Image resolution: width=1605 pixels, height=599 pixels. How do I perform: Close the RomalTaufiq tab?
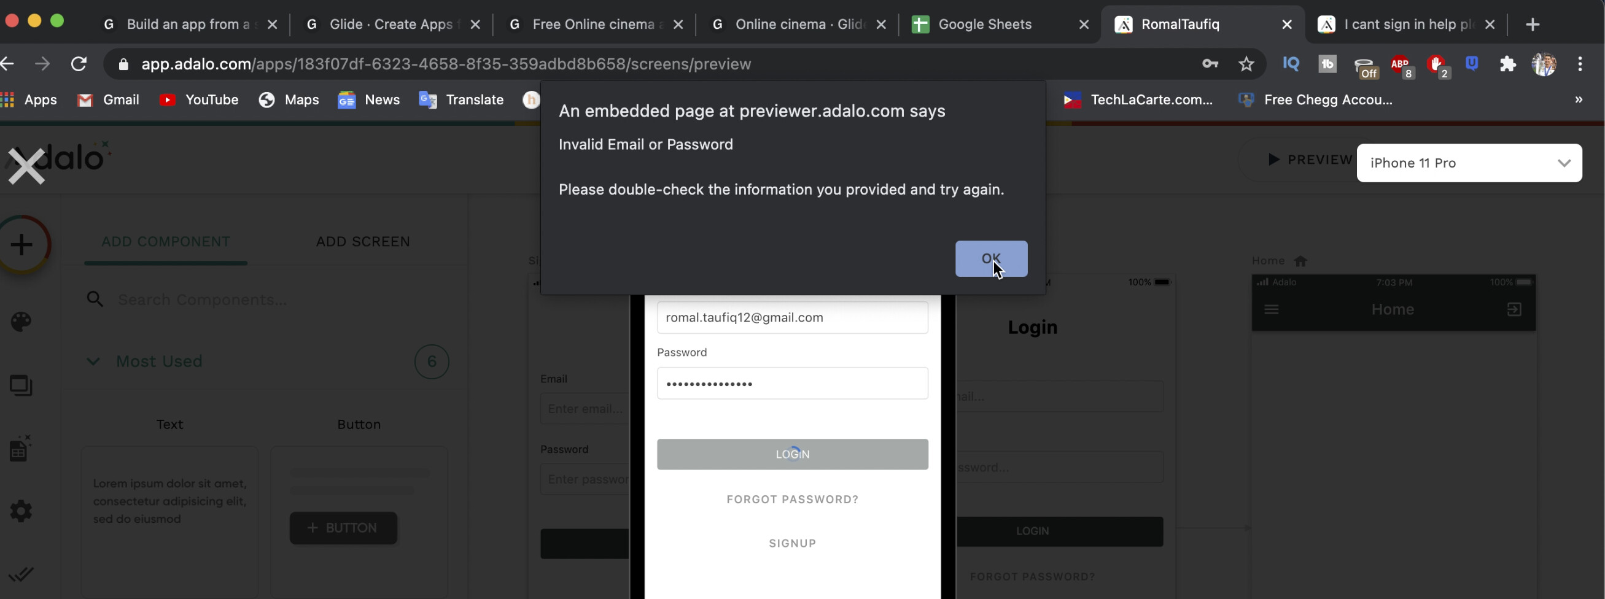coord(1286,25)
